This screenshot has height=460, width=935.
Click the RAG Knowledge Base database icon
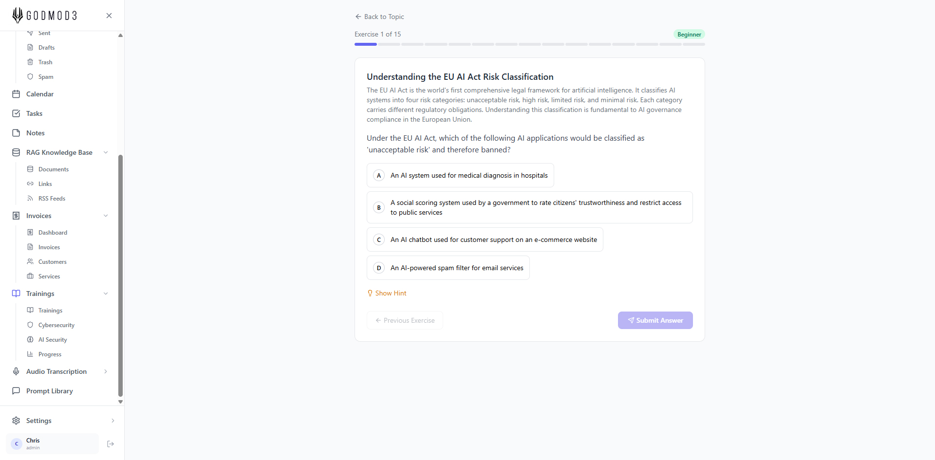coord(16,152)
